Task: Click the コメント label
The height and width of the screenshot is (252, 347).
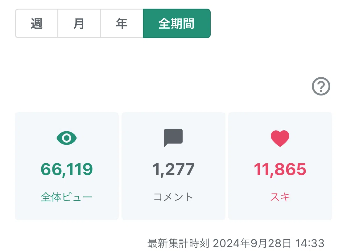Action: pyautogui.click(x=173, y=197)
